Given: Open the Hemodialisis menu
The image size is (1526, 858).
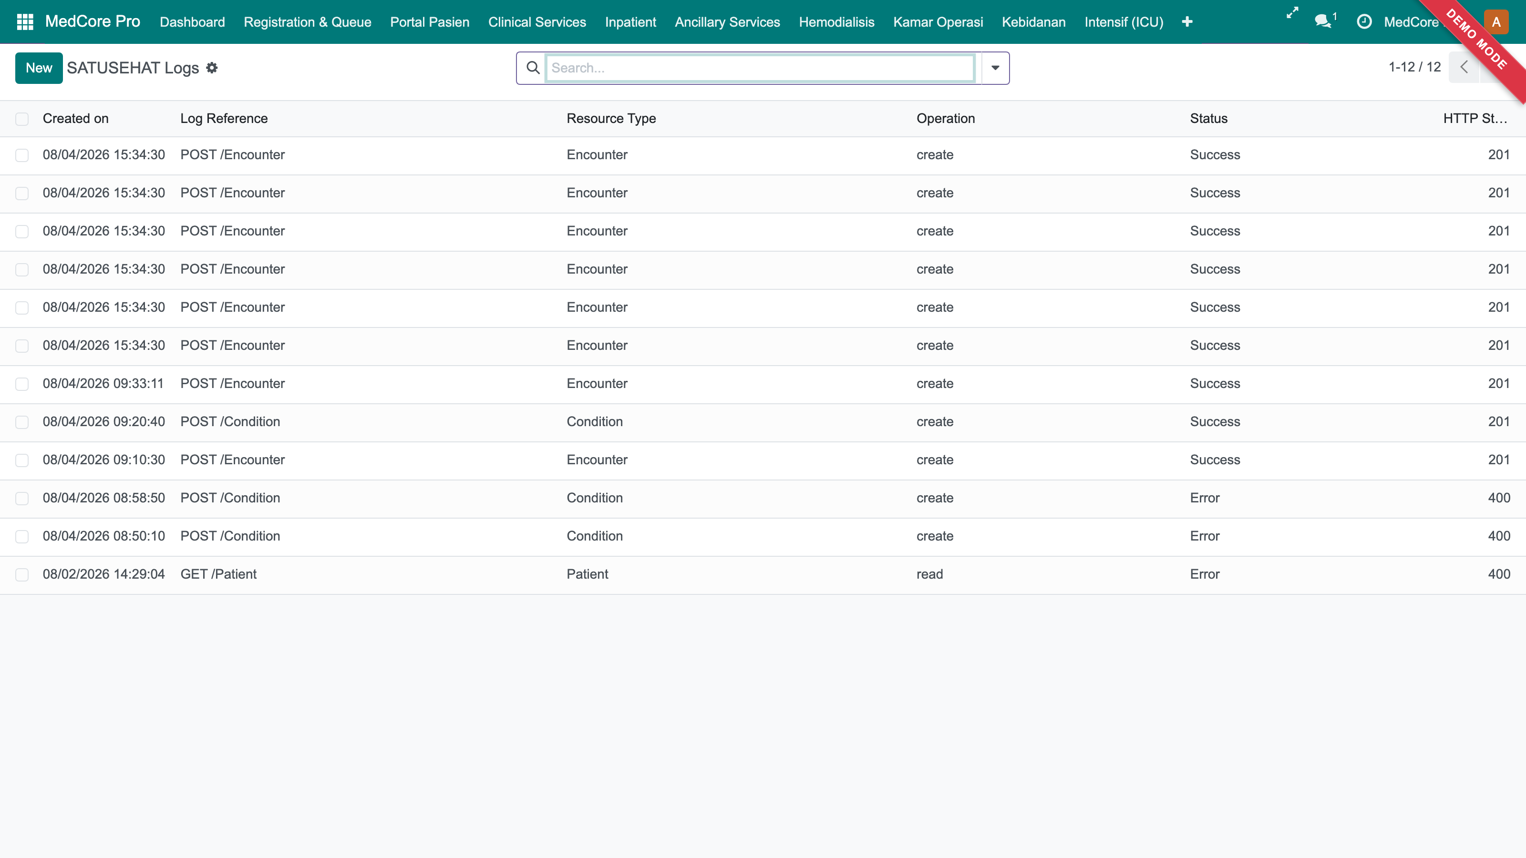Looking at the screenshot, I should [x=836, y=22].
